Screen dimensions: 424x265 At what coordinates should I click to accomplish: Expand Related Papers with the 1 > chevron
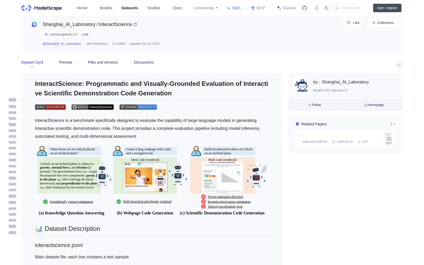[392, 124]
